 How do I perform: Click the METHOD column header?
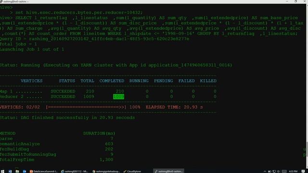point(8,134)
